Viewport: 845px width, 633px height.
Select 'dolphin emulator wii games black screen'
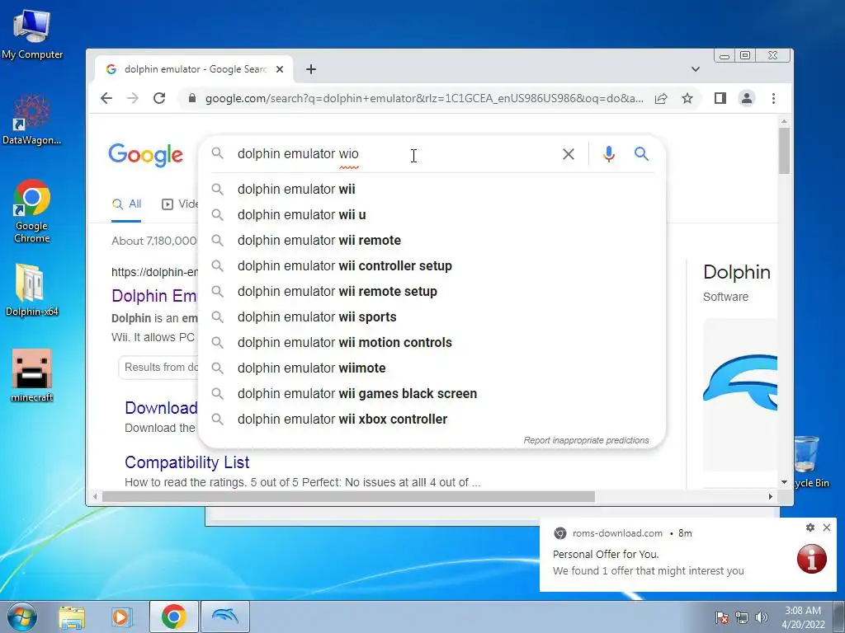(x=432, y=393)
